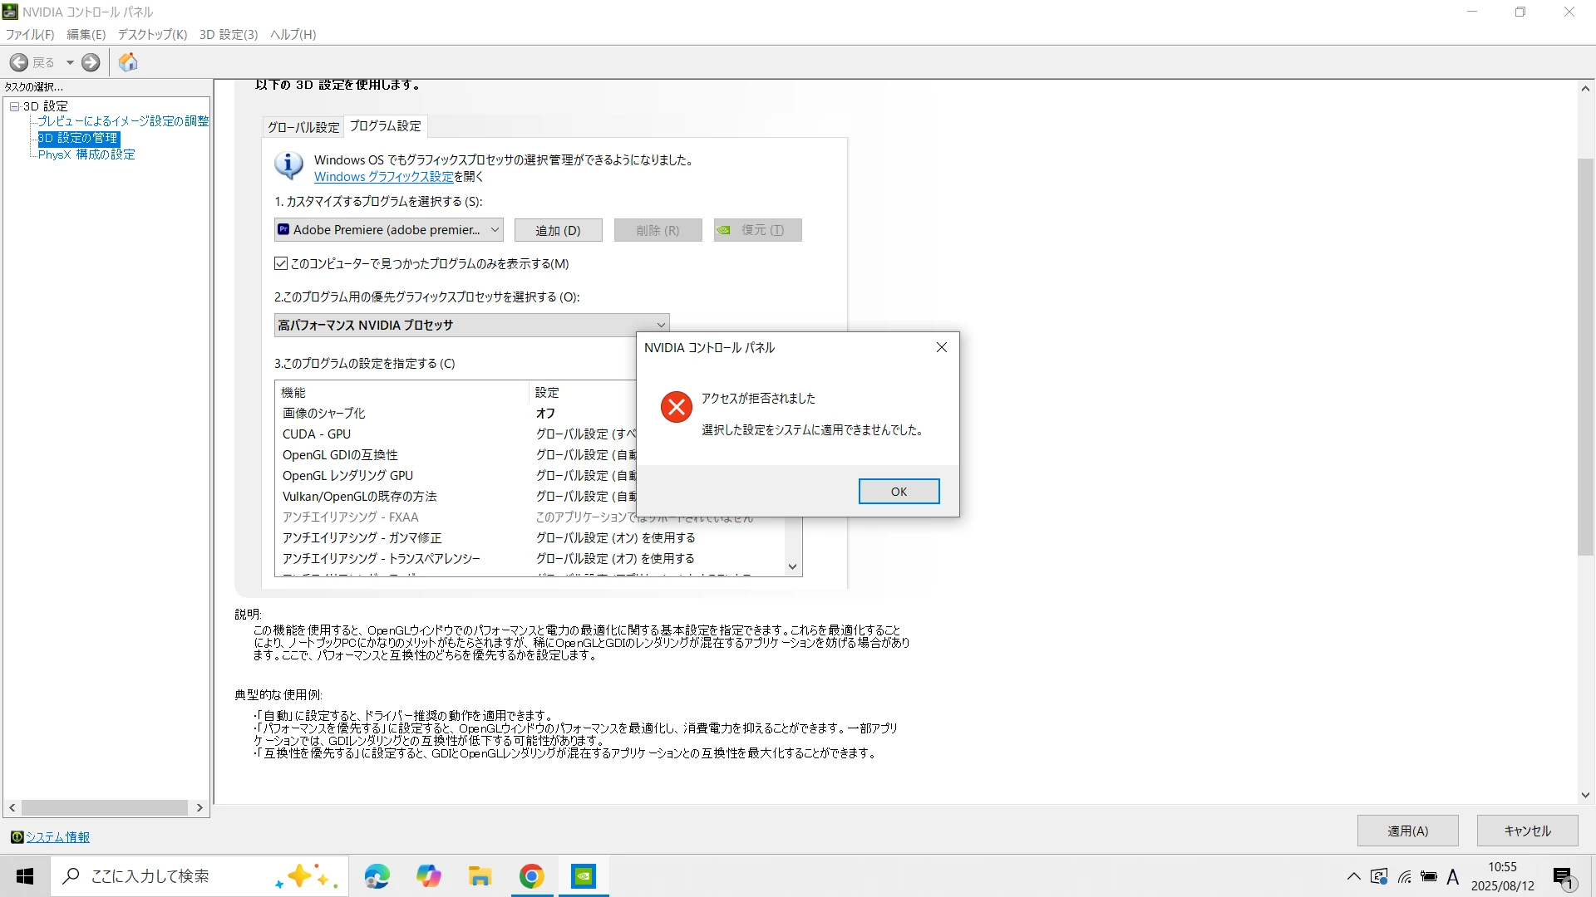Open the notification center icon

[x=1563, y=876]
